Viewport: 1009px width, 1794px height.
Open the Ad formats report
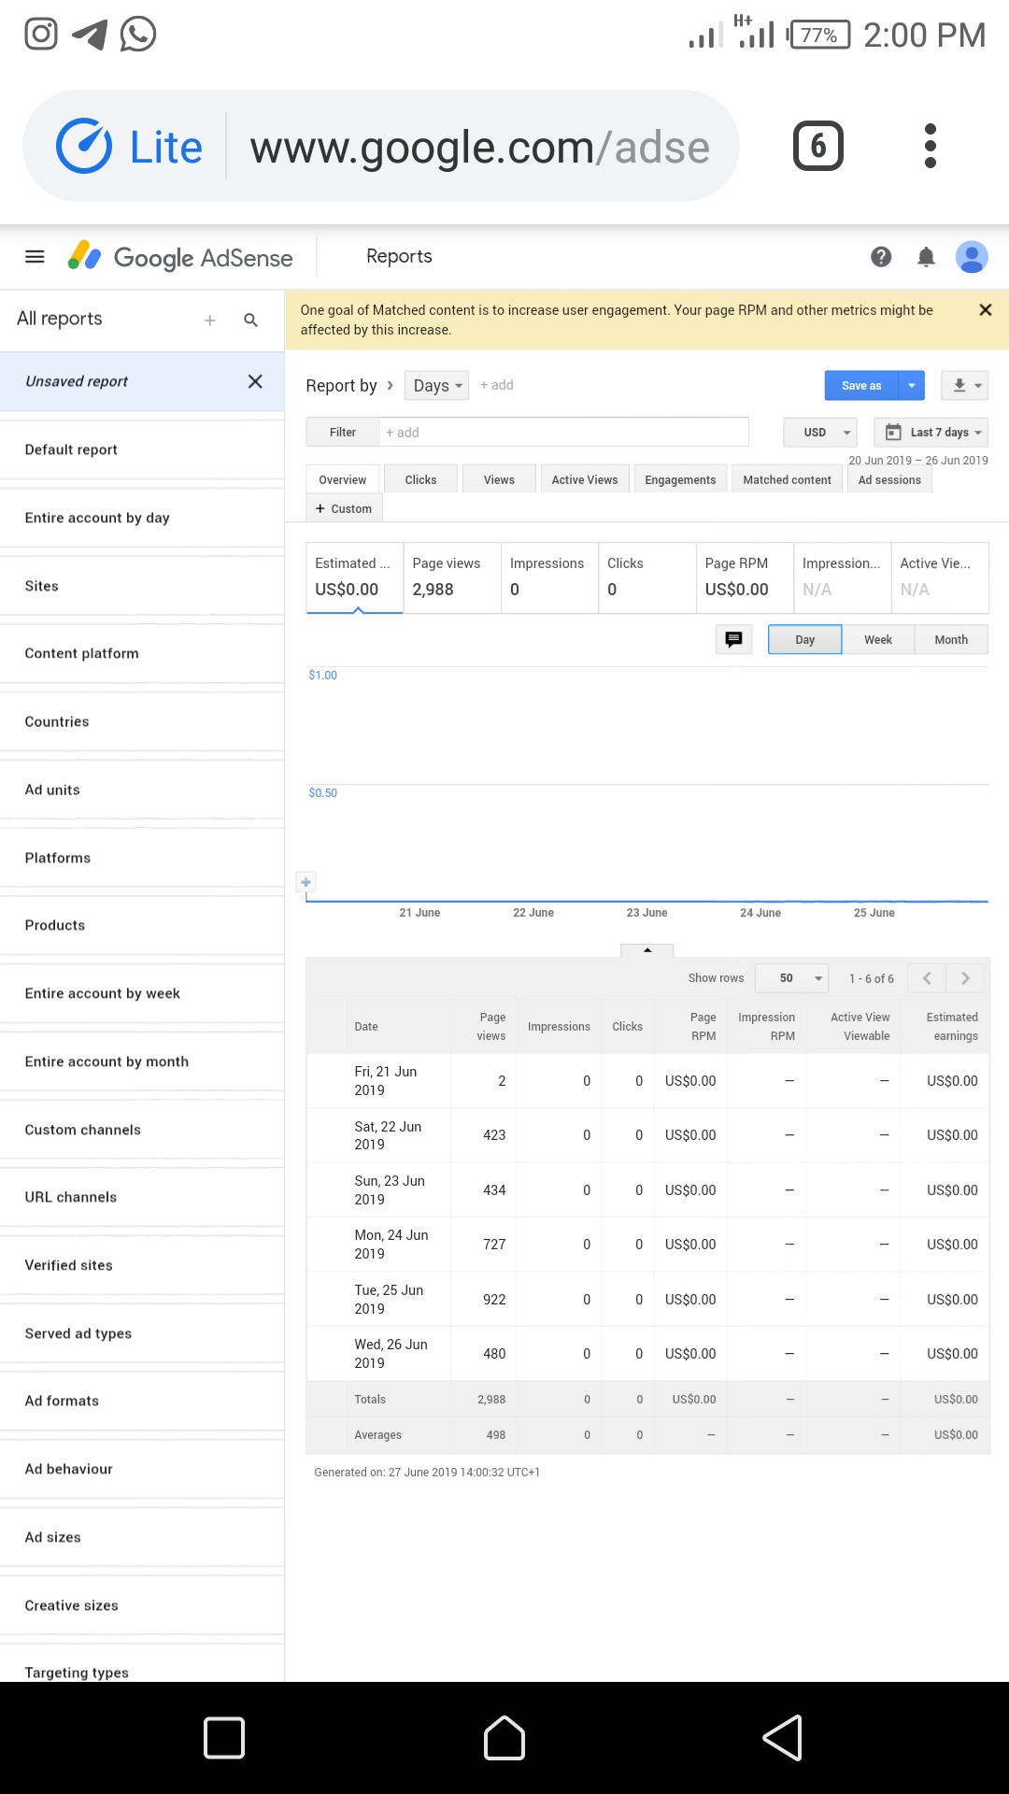tap(142, 1401)
